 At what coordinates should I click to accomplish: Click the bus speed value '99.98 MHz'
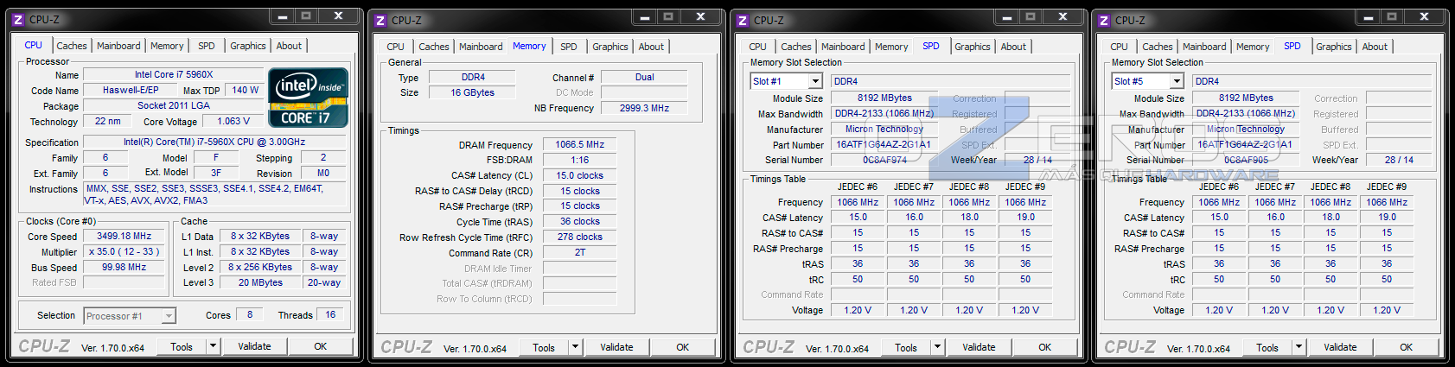click(124, 267)
